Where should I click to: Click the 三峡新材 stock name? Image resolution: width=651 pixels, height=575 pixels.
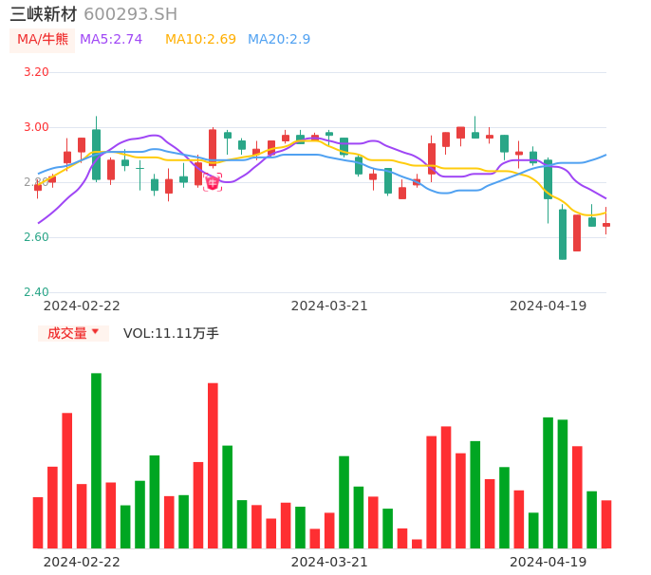pos(44,14)
